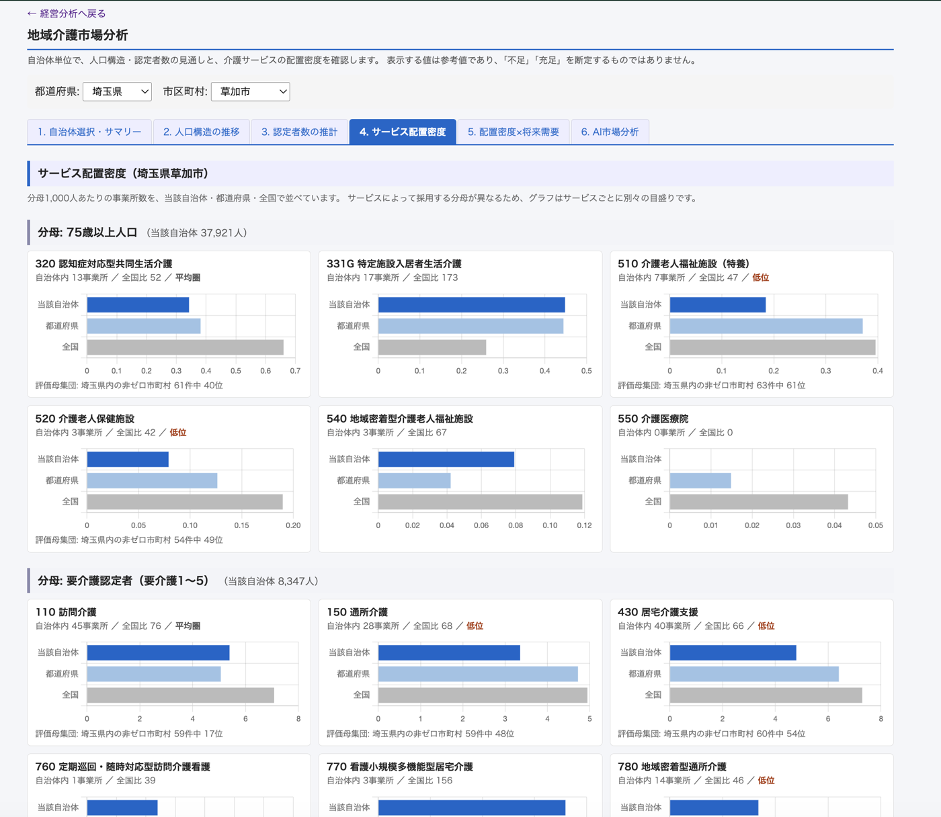Click the 110 訪問介護 card title

[66, 612]
